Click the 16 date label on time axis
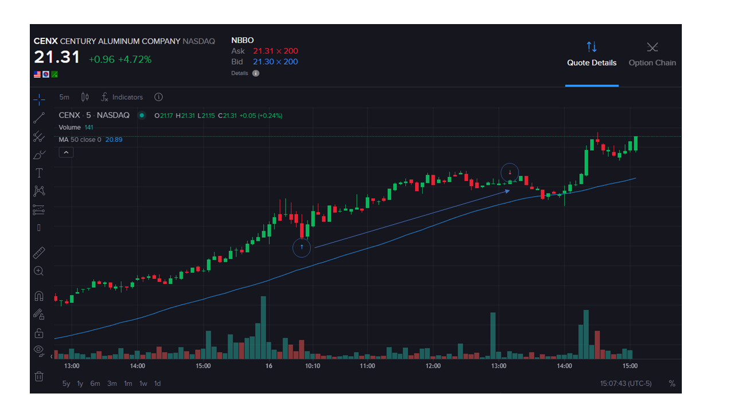The image size is (734, 413). click(268, 366)
